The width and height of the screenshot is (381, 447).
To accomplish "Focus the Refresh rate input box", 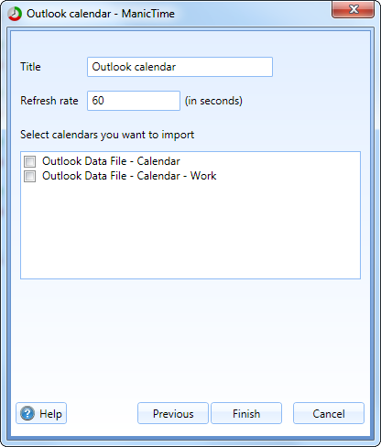I will tap(134, 101).
